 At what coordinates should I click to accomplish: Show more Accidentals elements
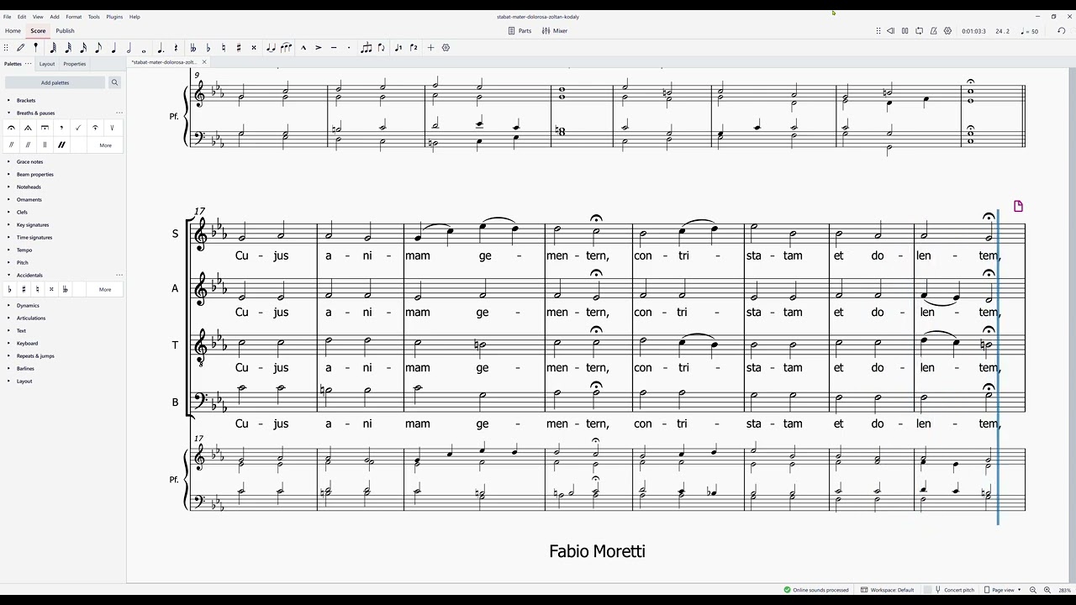point(105,289)
